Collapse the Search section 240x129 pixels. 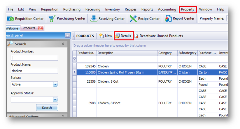(63, 44)
